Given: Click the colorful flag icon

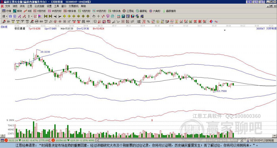Looking at the screenshot, I should (x=40, y=16).
